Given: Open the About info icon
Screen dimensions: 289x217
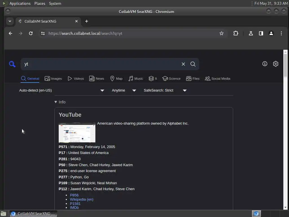Looking at the screenshot, I should (265, 64).
